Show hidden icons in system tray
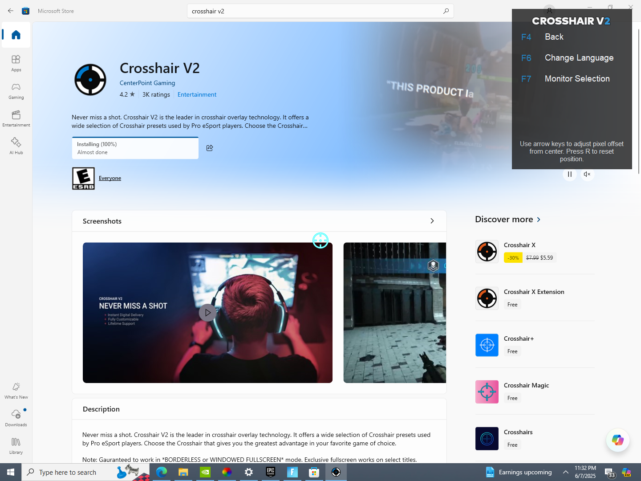The image size is (641, 481). [565, 472]
